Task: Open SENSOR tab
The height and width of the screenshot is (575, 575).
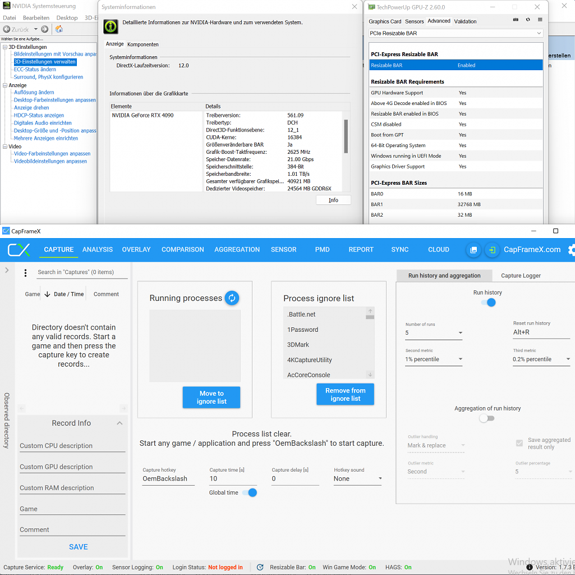Action: [283, 250]
